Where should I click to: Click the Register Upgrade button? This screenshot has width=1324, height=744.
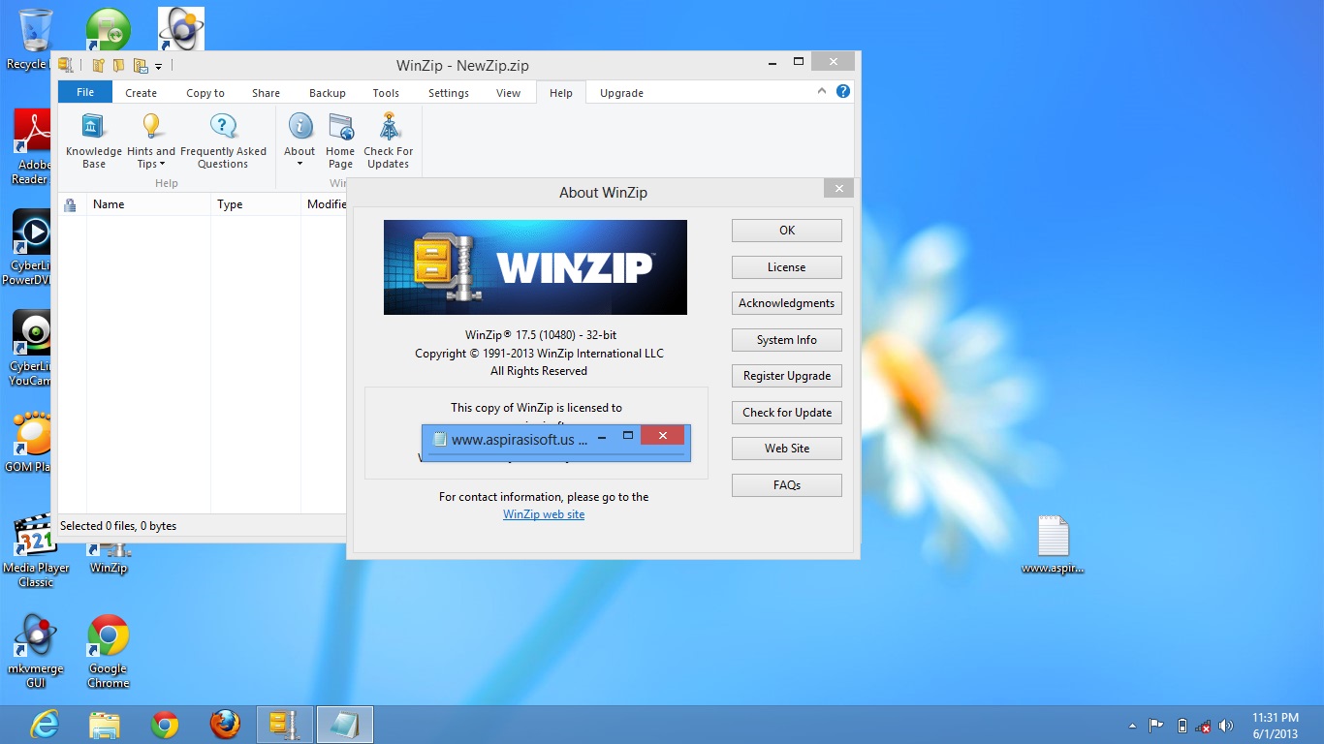click(787, 376)
